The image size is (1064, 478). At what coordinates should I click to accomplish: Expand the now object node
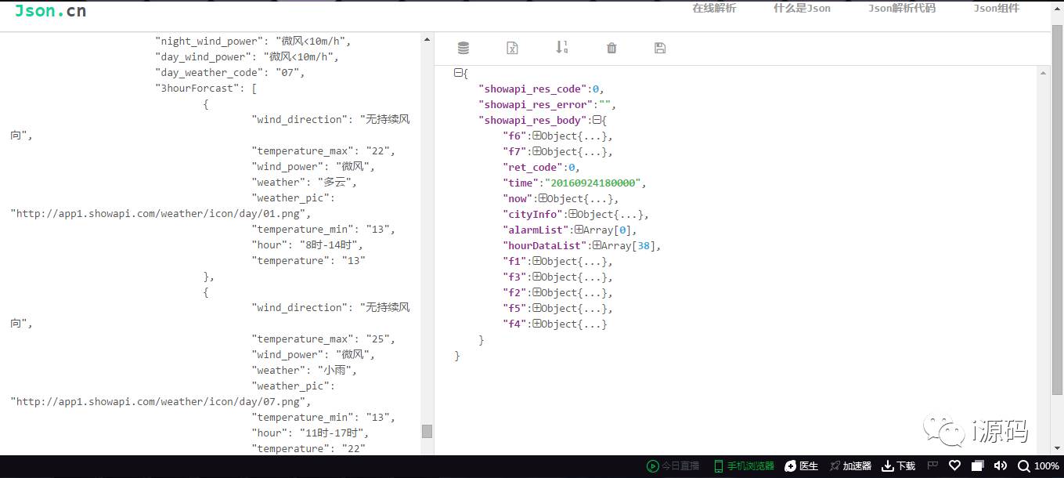tap(543, 198)
